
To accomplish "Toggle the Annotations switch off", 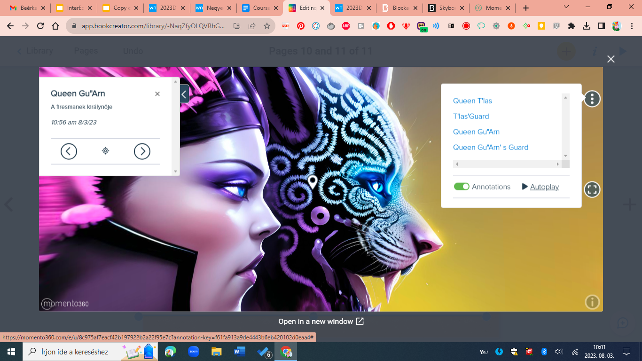I will tap(462, 187).
